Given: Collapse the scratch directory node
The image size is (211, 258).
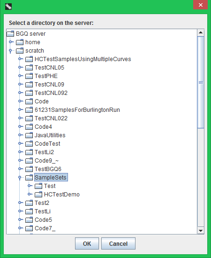Looking at the screenshot, I should point(10,51).
